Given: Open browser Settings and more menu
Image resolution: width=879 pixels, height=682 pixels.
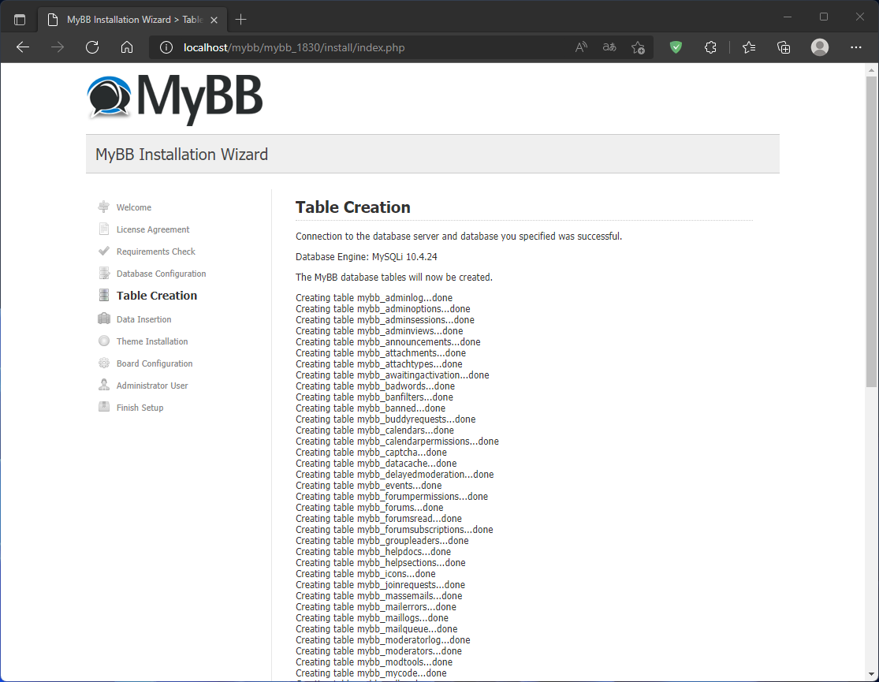Looking at the screenshot, I should point(856,47).
